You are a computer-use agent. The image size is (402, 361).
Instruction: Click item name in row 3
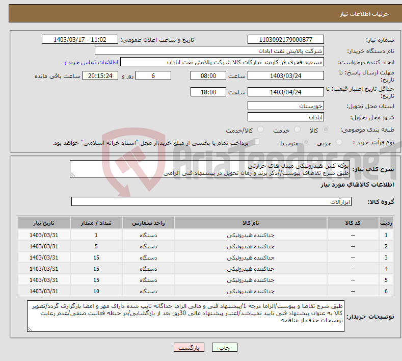251,257
